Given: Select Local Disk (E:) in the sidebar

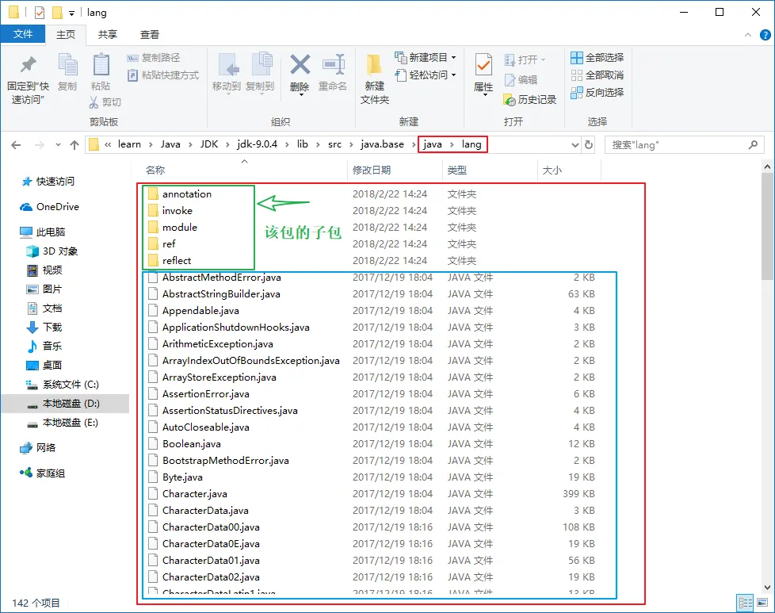Looking at the screenshot, I should (70, 423).
